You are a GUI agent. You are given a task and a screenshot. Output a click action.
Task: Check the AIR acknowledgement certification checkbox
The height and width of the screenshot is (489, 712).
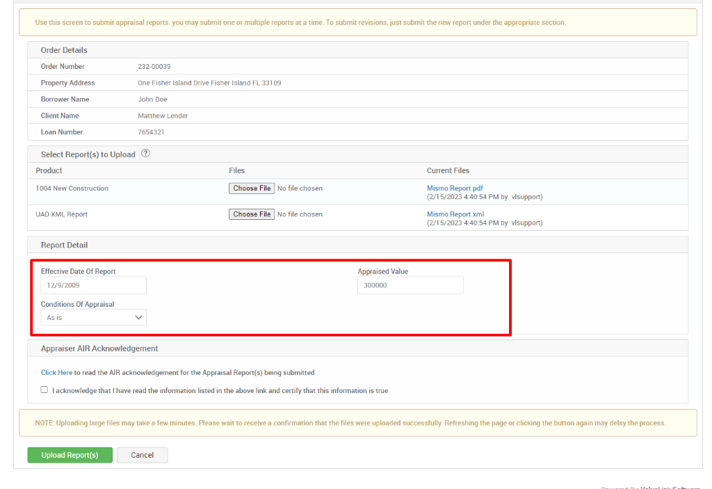click(x=44, y=390)
